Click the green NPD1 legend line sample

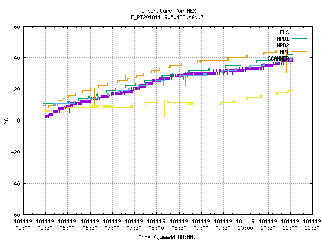299,38
